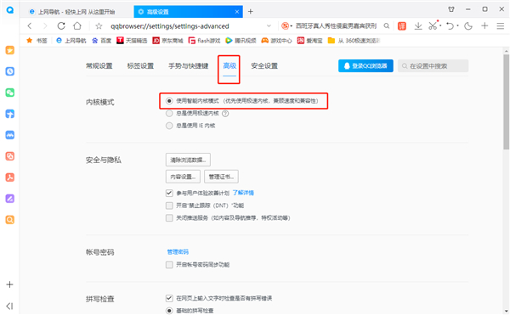Open the scissors screenshot tool

click(433, 26)
